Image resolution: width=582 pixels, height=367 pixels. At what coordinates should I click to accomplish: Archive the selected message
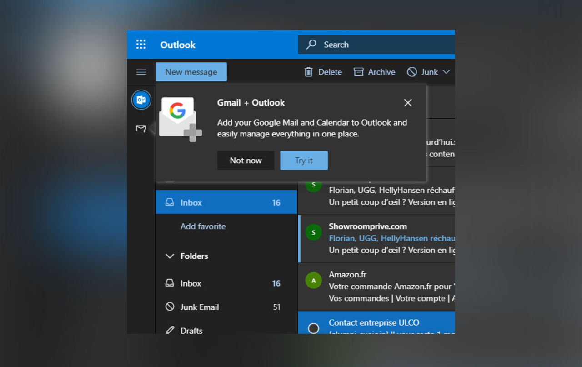tap(374, 72)
